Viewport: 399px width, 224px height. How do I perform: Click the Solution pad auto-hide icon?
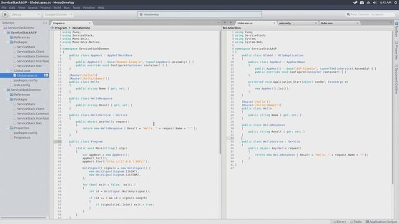(x=44, y=23)
